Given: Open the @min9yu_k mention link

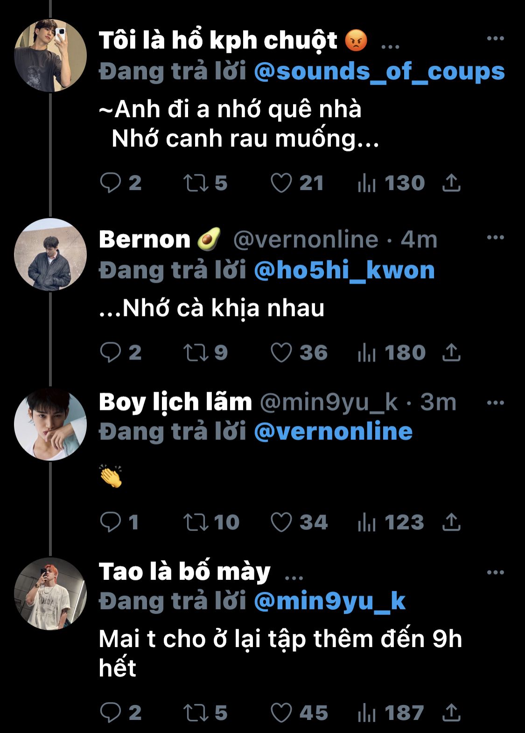Looking at the screenshot, I should point(329,601).
